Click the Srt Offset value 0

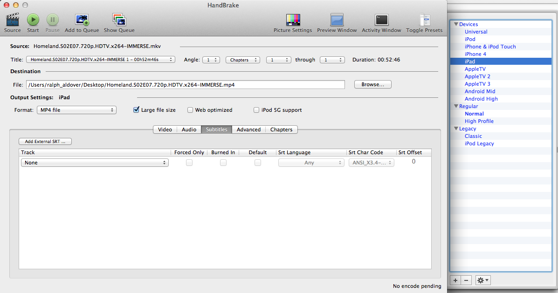click(413, 162)
